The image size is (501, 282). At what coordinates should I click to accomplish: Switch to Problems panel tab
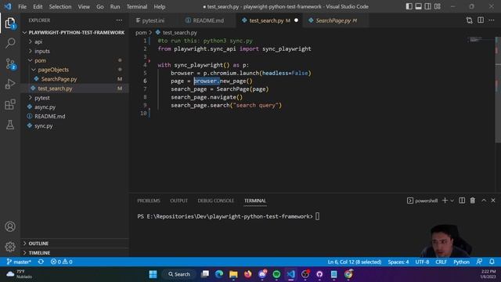pyautogui.click(x=149, y=201)
